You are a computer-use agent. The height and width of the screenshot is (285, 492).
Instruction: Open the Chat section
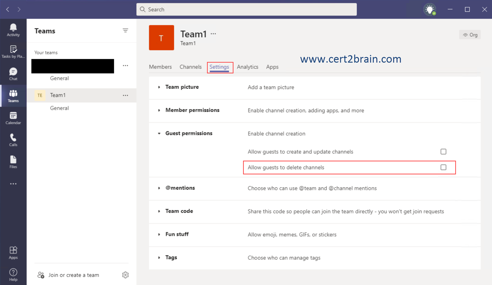click(x=13, y=74)
